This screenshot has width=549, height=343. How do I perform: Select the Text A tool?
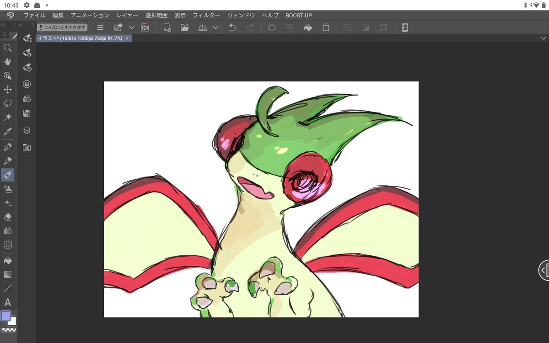pos(7,302)
